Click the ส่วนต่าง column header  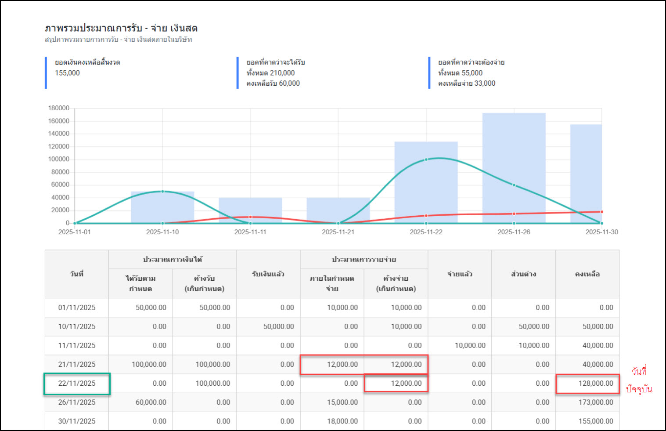click(x=523, y=274)
